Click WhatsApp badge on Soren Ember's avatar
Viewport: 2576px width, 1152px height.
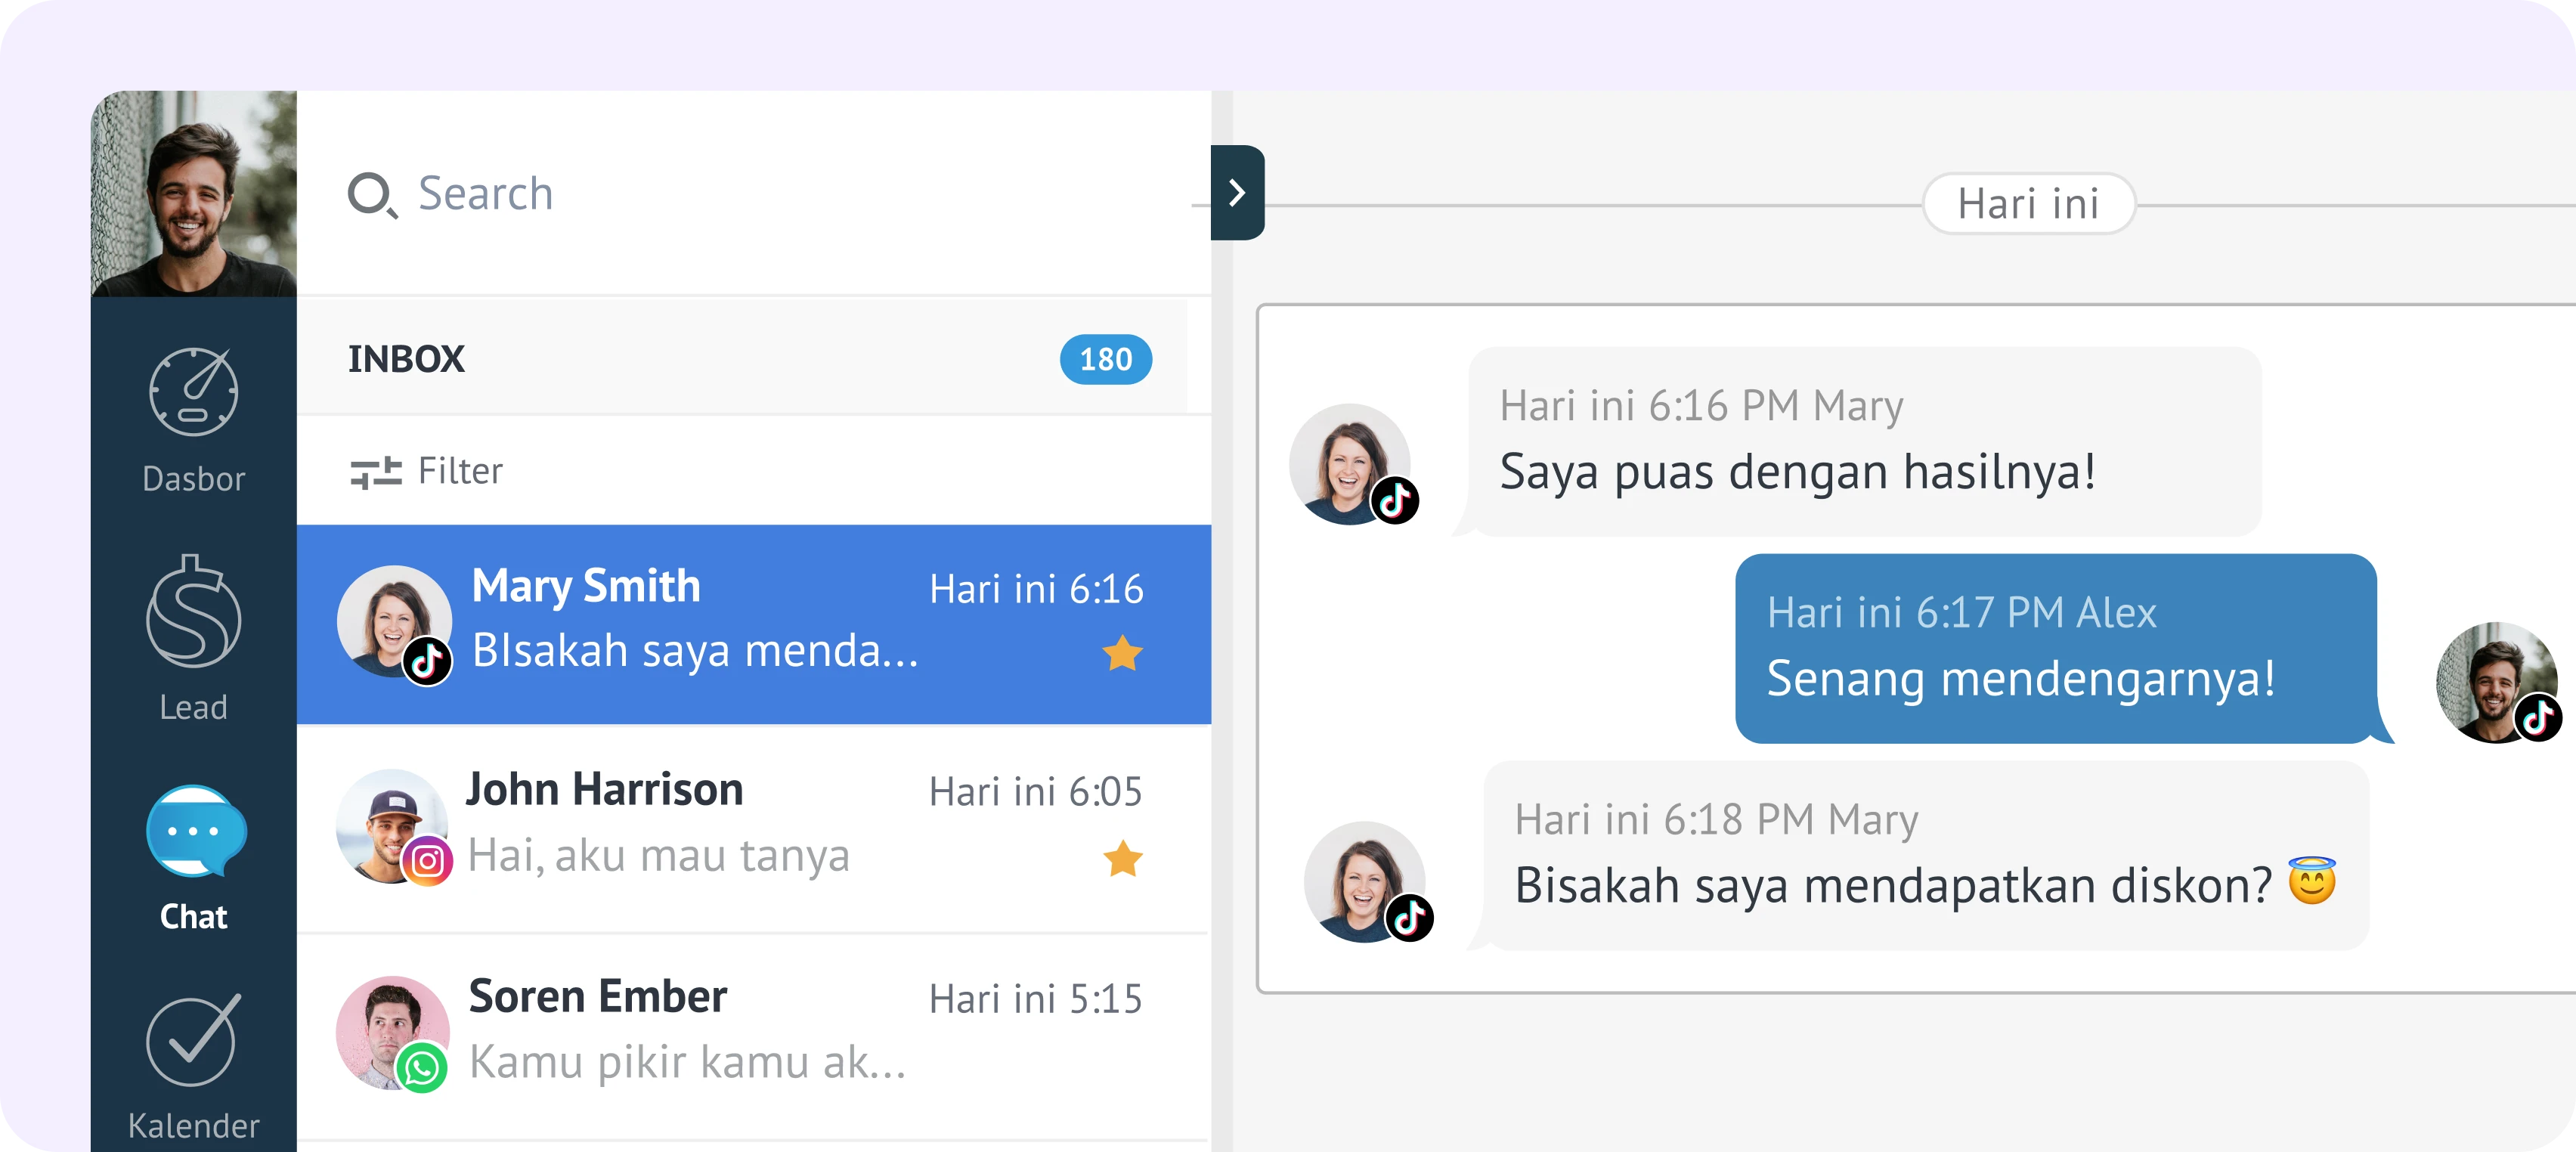422,1068
